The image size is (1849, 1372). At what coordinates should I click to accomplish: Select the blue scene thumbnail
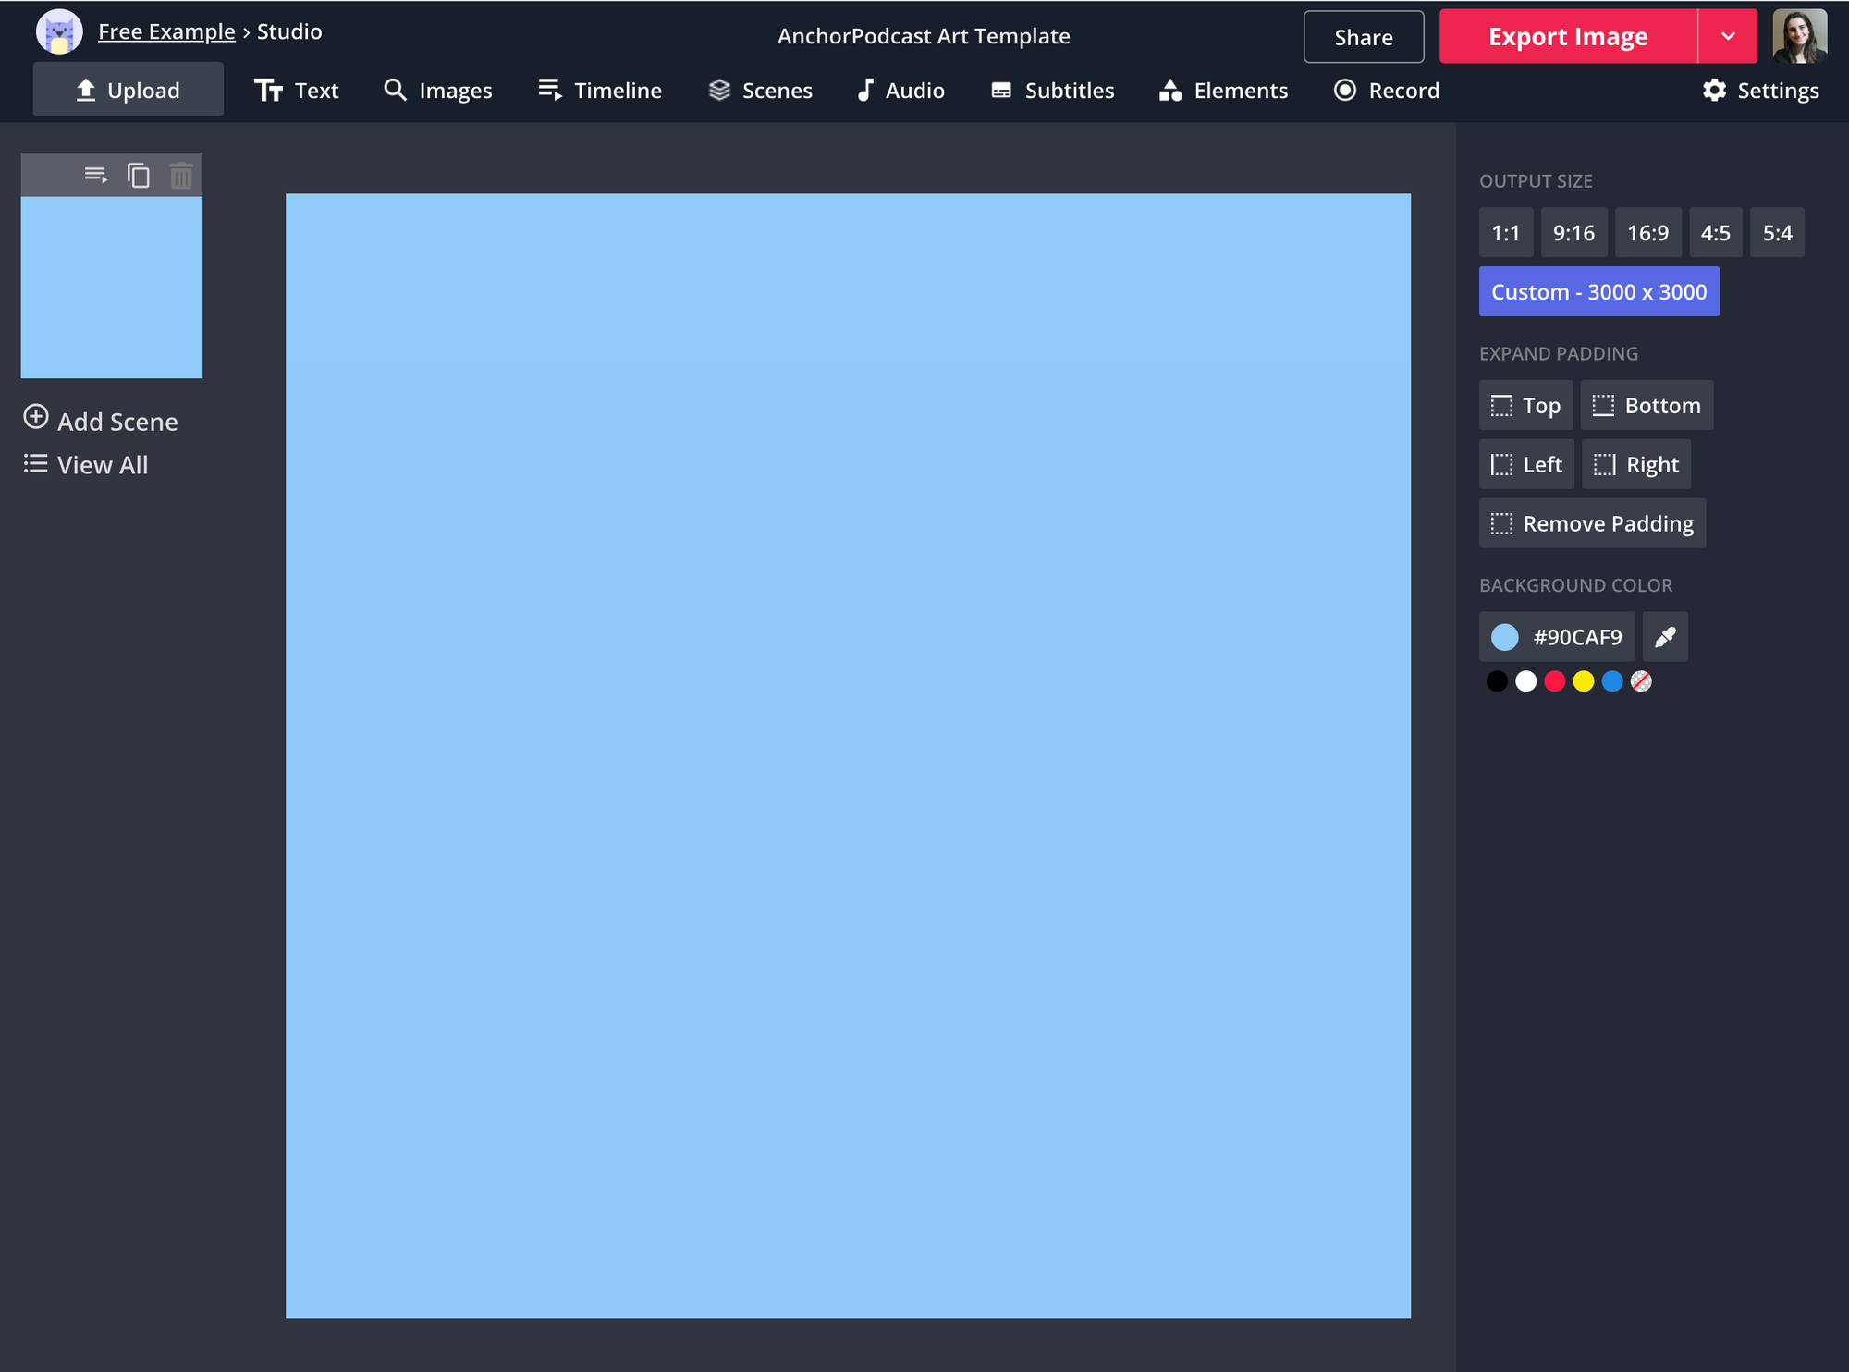[112, 288]
